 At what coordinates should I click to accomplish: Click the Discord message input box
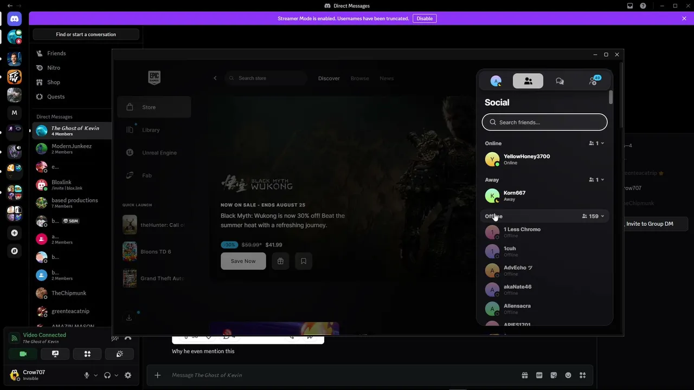(342, 375)
